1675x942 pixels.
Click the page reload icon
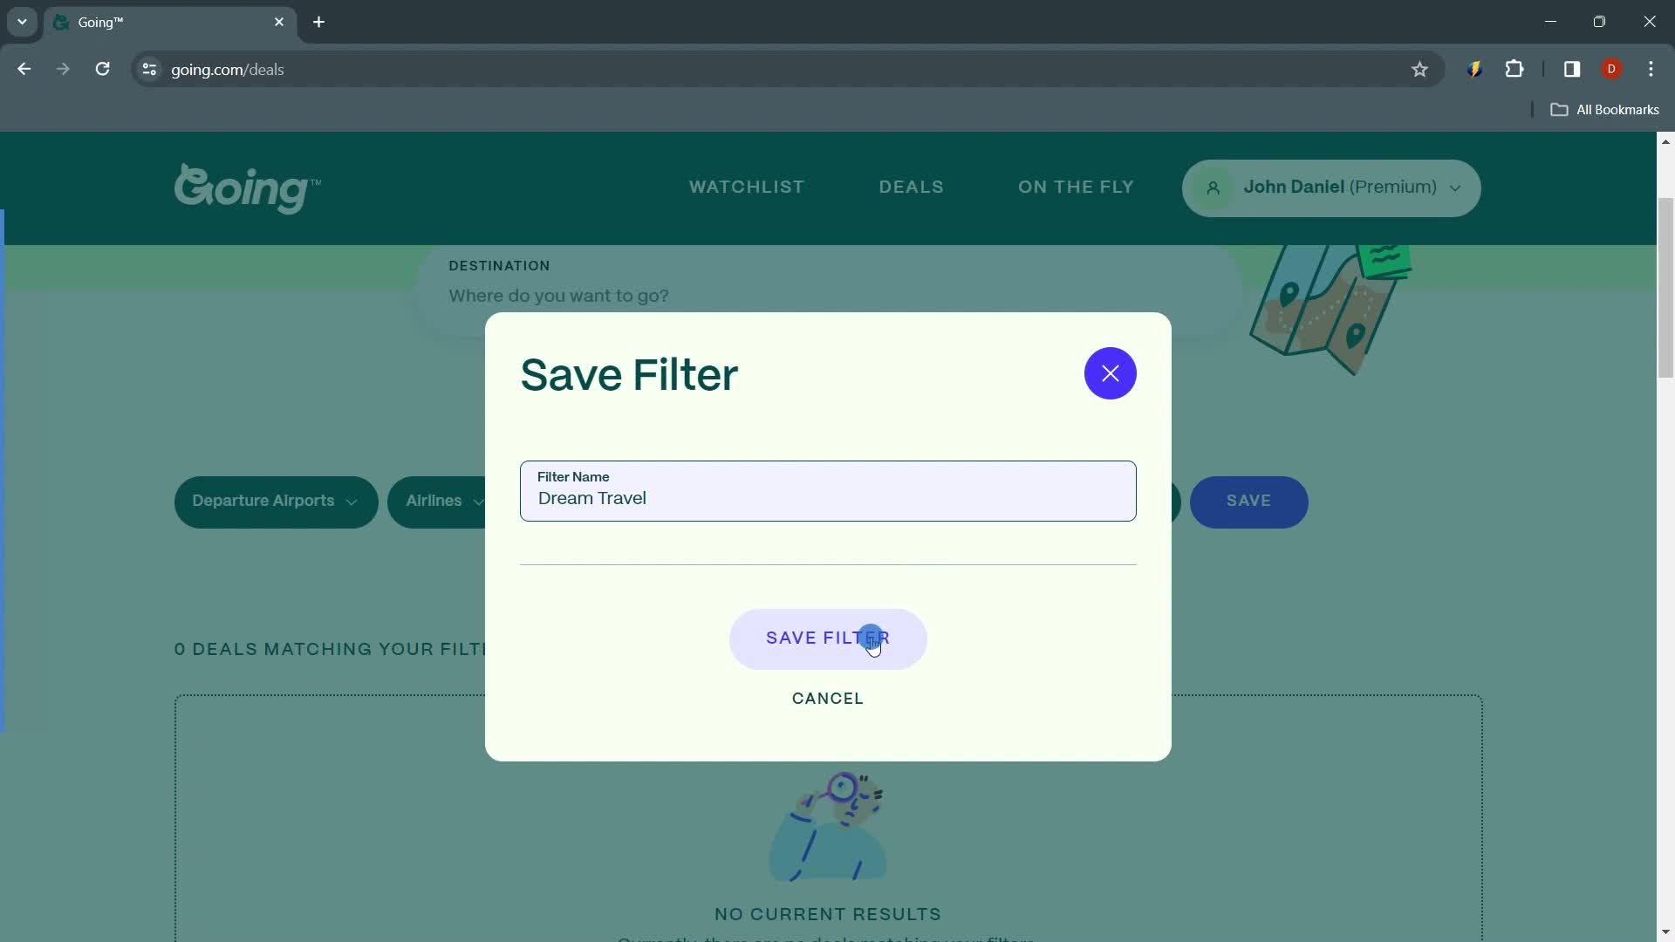point(102,69)
